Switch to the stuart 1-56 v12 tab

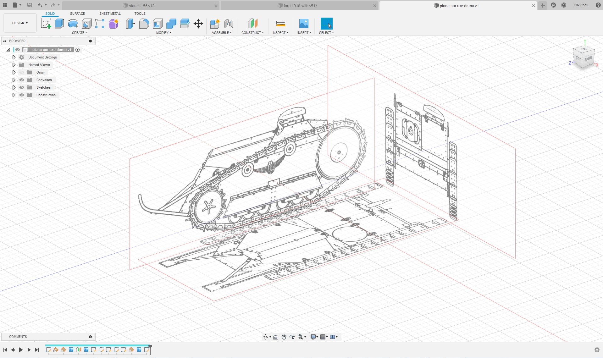[x=141, y=6]
